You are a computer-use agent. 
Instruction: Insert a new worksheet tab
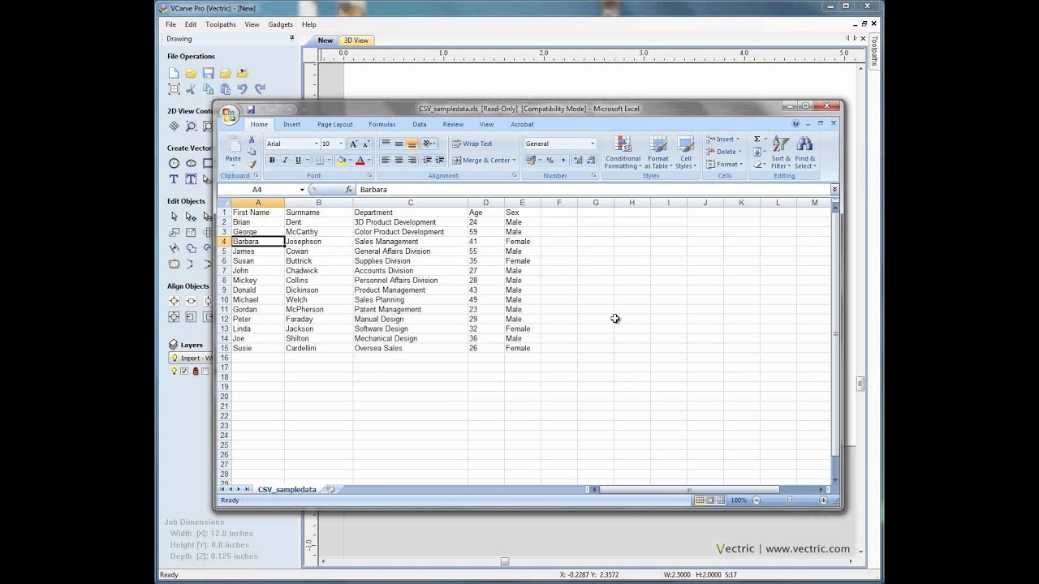coord(330,490)
